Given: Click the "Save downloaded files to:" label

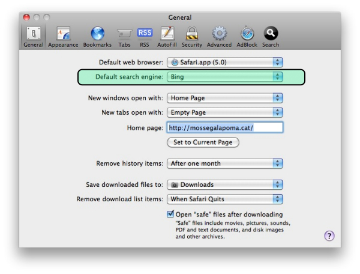Looking at the screenshot, I should tap(124, 184).
